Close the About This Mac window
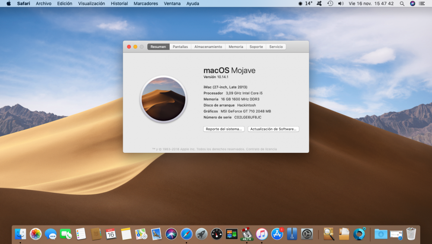Viewport: 432px width, 244px height. [129, 47]
